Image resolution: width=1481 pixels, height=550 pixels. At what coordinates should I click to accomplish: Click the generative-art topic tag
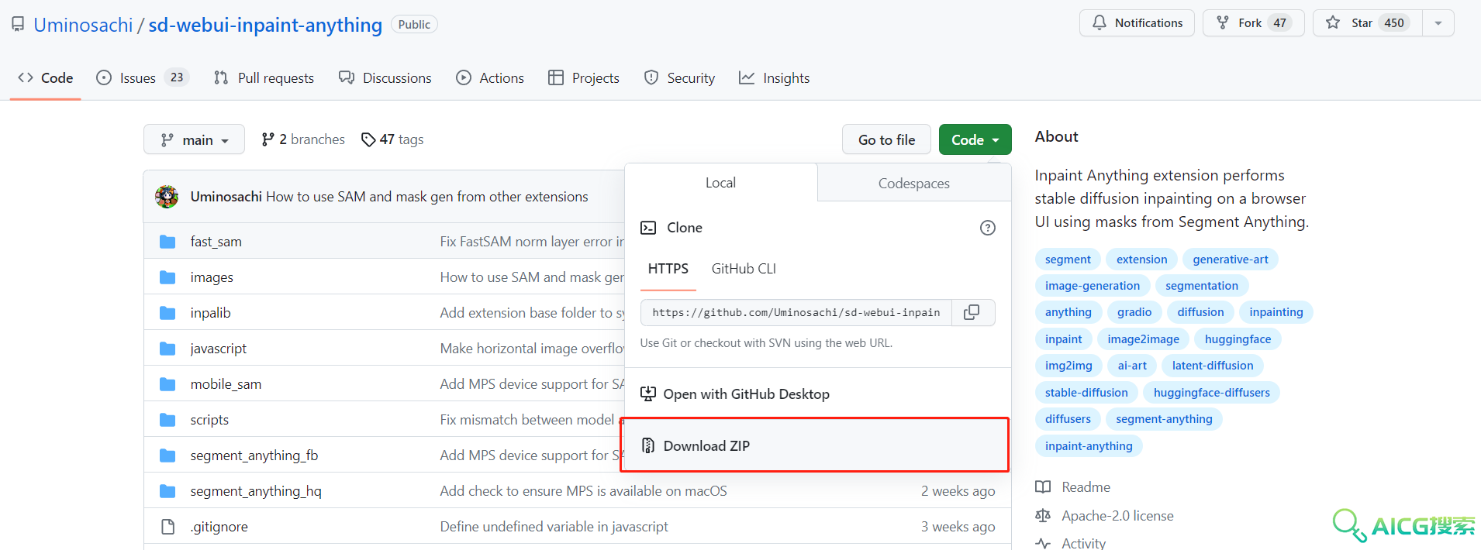click(x=1231, y=260)
